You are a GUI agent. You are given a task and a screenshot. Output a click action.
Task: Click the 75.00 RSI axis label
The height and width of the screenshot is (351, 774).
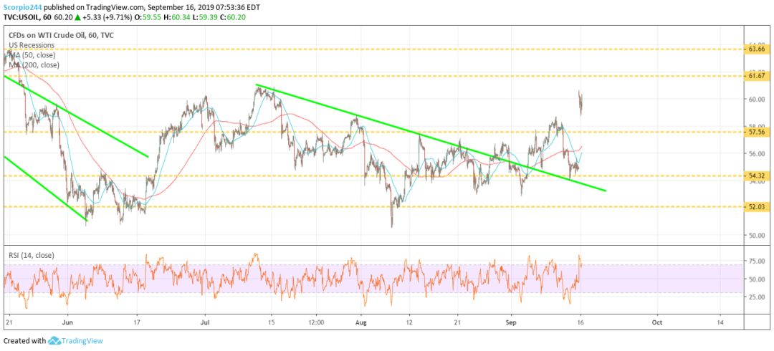(x=756, y=261)
